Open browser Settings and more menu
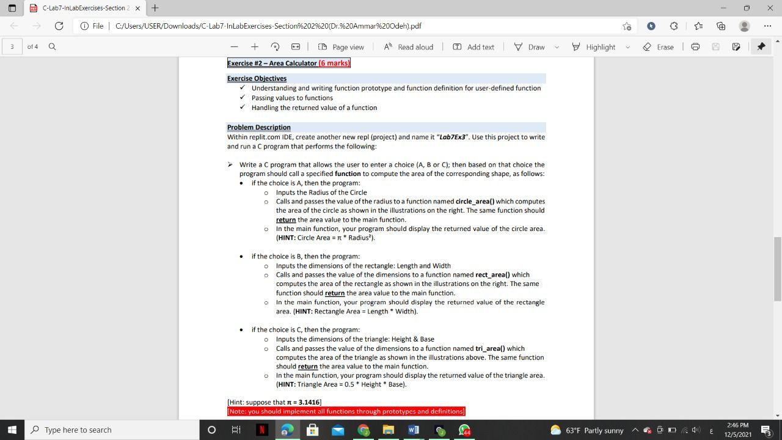The width and height of the screenshot is (782, 440). [768, 26]
